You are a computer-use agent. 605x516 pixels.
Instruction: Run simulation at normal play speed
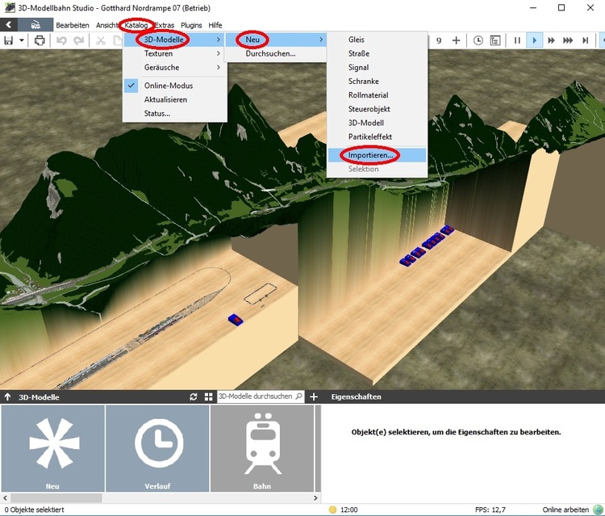click(x=534, y=40)
